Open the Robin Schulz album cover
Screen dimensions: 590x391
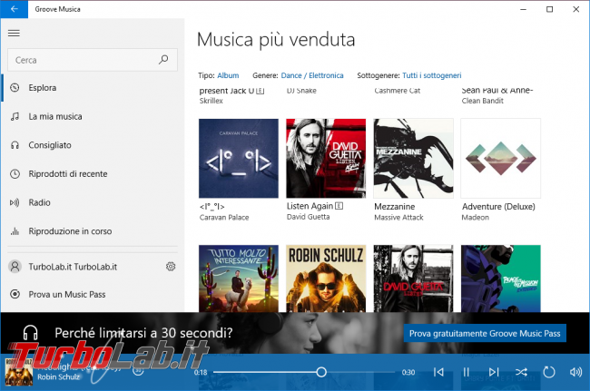[326, 279]
